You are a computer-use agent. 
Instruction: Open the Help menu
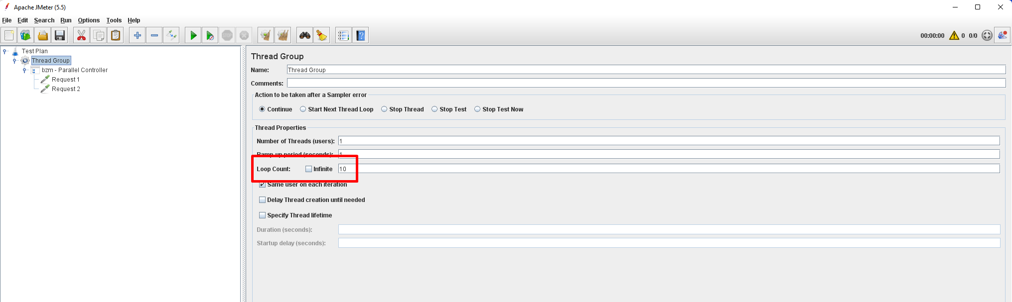(134, 20)
